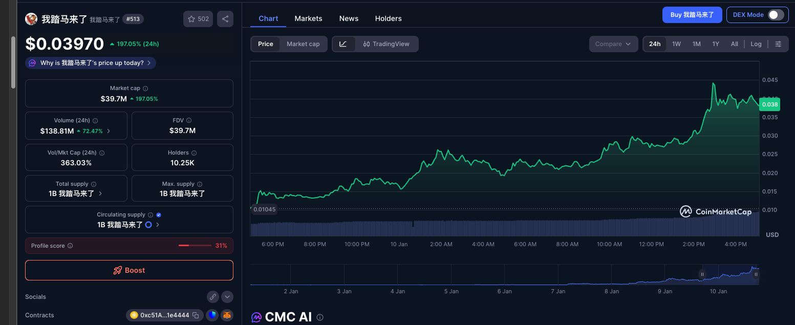Image resolution: width=795 pixels, height=325 pixels.
Task: Copy the contract address 0xc51A...1e4444
Action: 196,315
